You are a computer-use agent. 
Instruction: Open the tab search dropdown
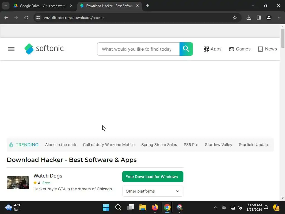click(6, 6)
